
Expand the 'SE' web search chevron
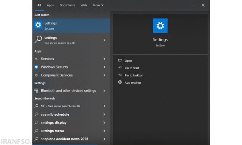pyautogui.click(x=104, y=106)
